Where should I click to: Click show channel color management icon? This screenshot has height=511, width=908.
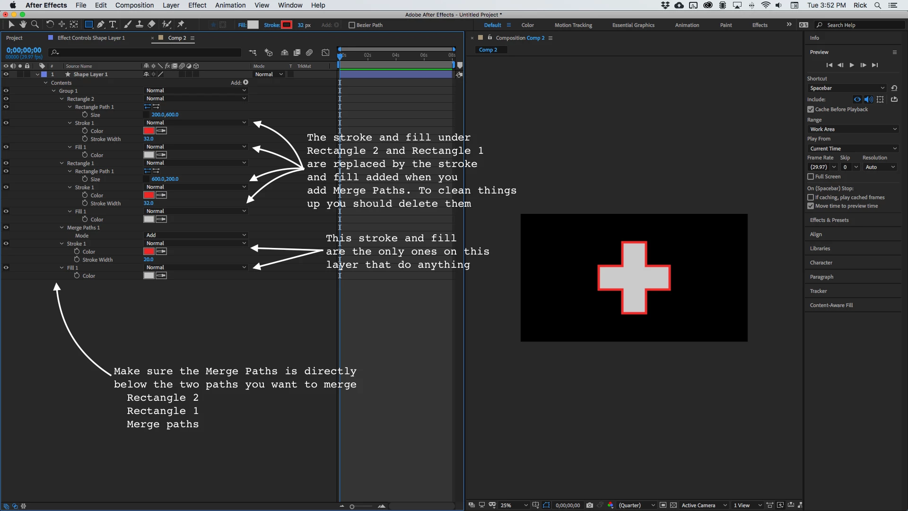coord(611,505)
